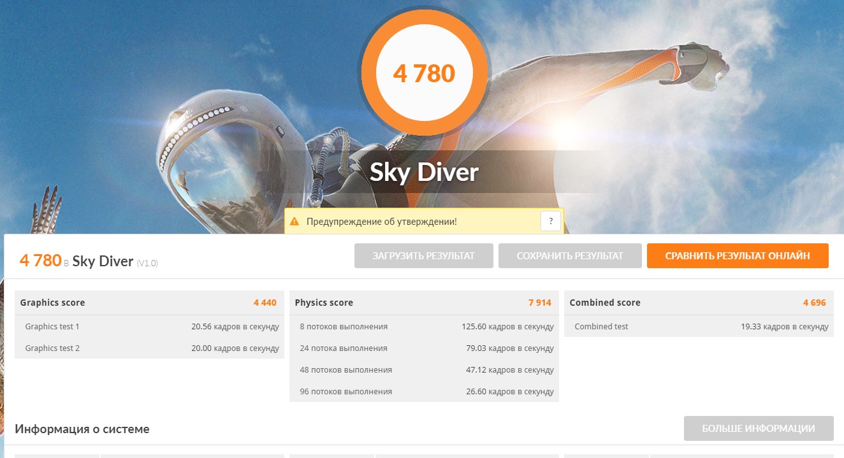Select the Graphics test 2 row label
The image size is (844, 458).
[52, 348]
